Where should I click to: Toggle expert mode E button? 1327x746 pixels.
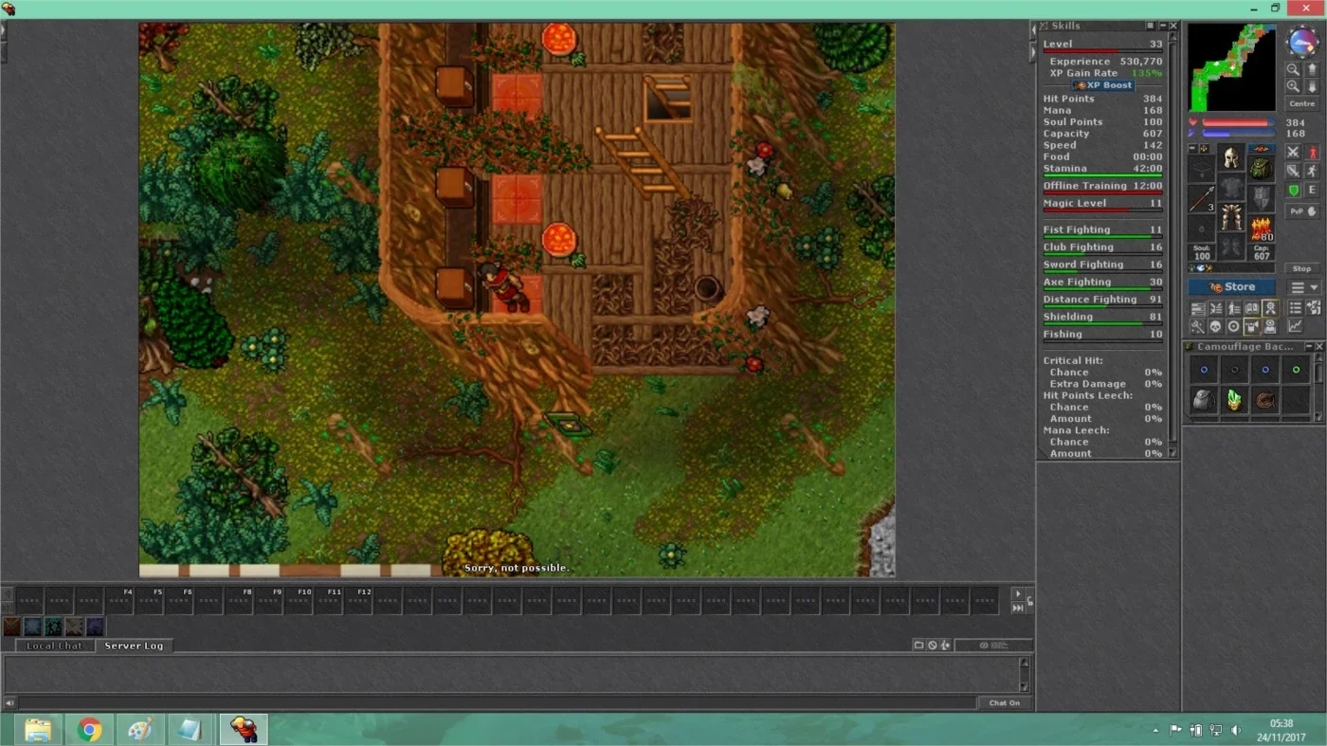[1313, 191]
